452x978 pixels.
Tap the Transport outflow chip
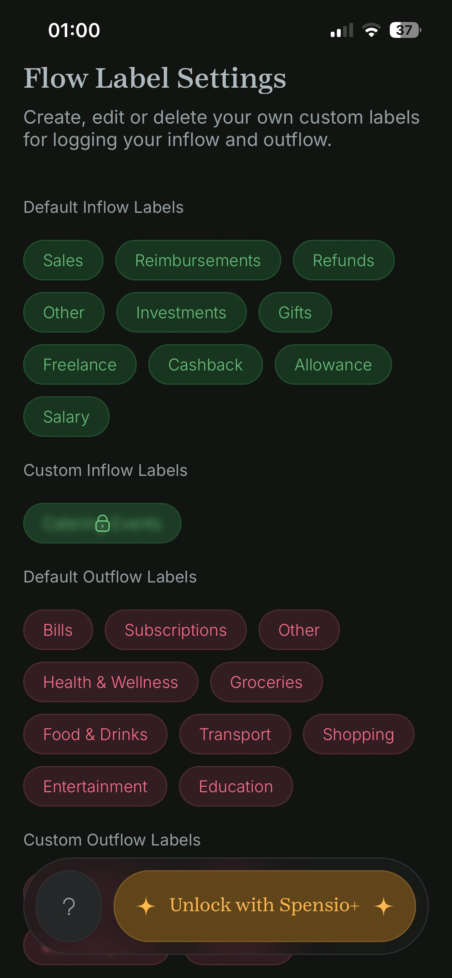[235, 734]
